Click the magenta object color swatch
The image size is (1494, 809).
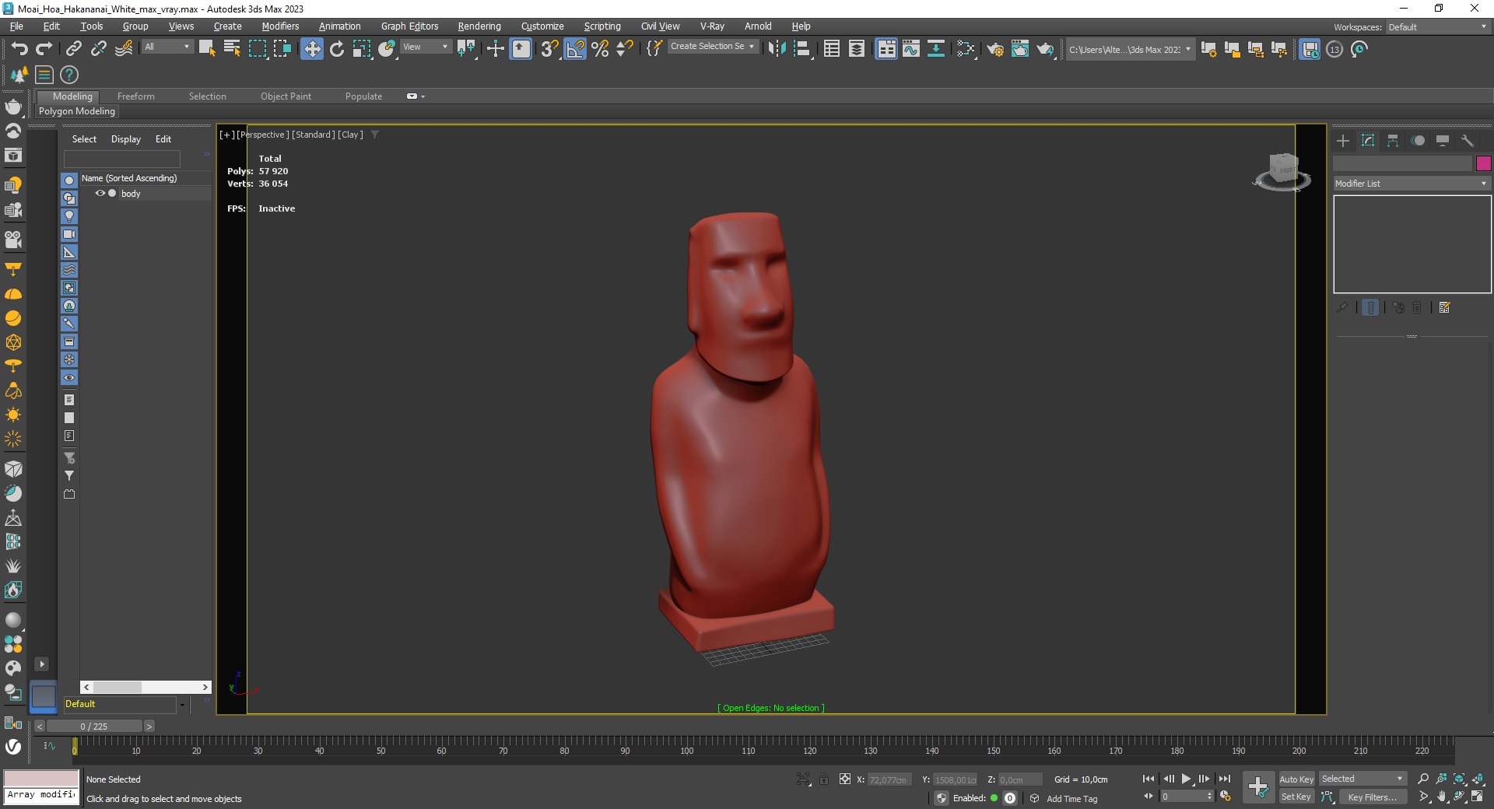point(1483,163)
